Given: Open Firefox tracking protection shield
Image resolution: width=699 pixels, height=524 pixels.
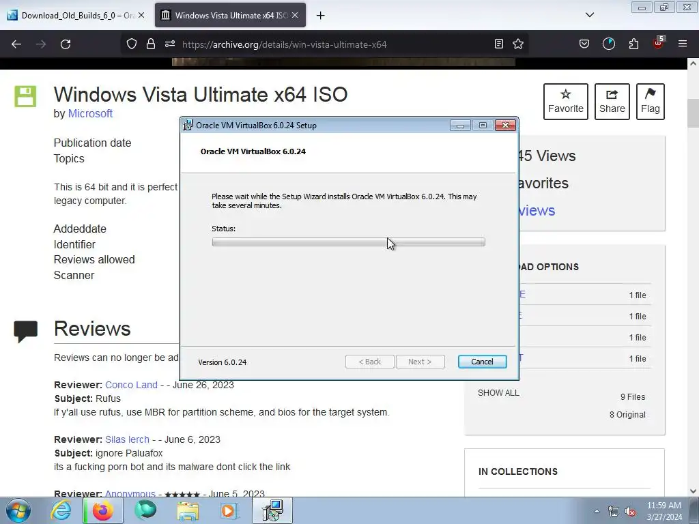Looking at the screenshot, I should (132, 44).
